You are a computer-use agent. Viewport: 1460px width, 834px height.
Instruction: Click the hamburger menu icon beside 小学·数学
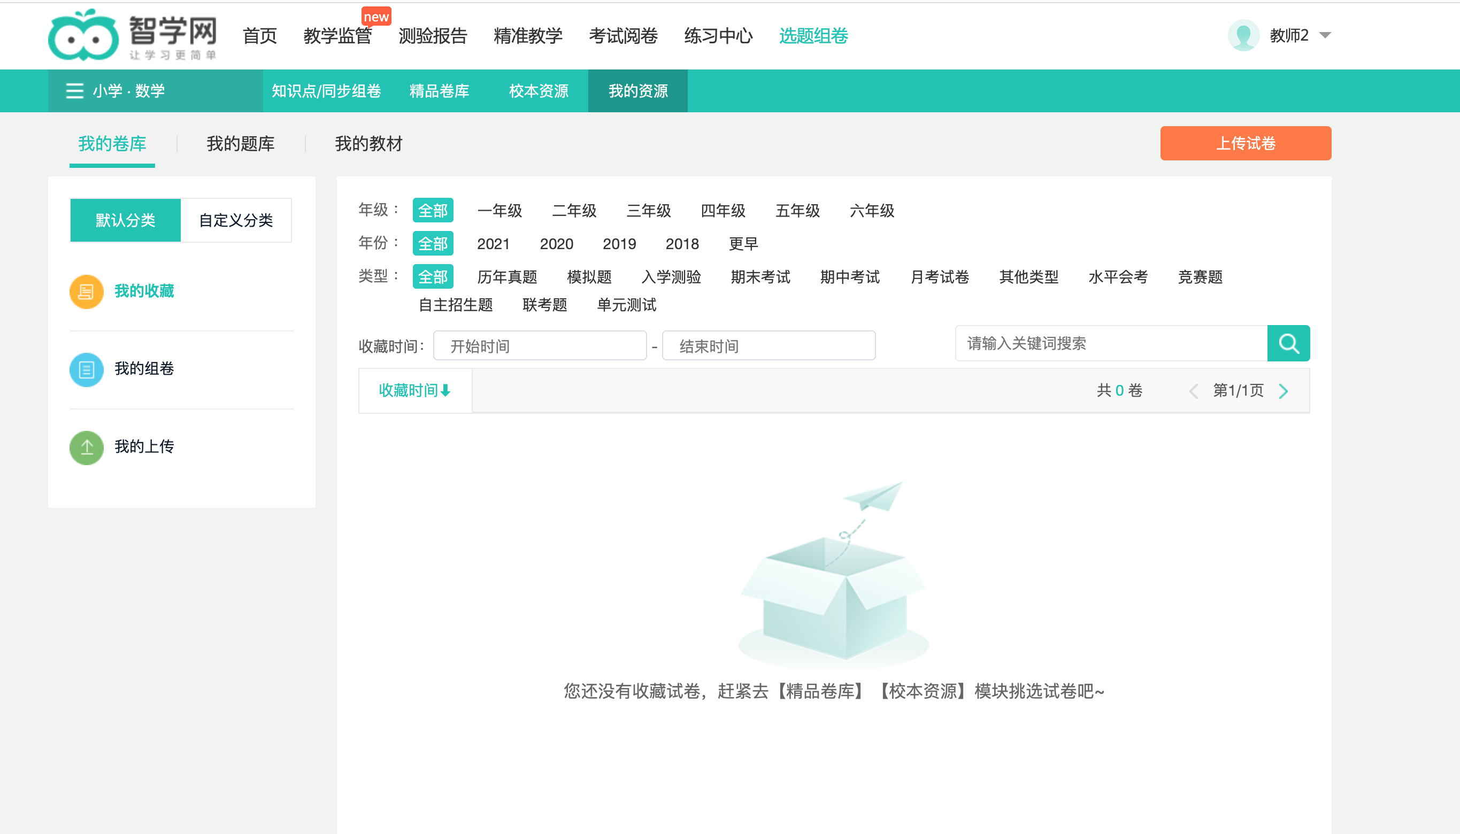[74, 90]
